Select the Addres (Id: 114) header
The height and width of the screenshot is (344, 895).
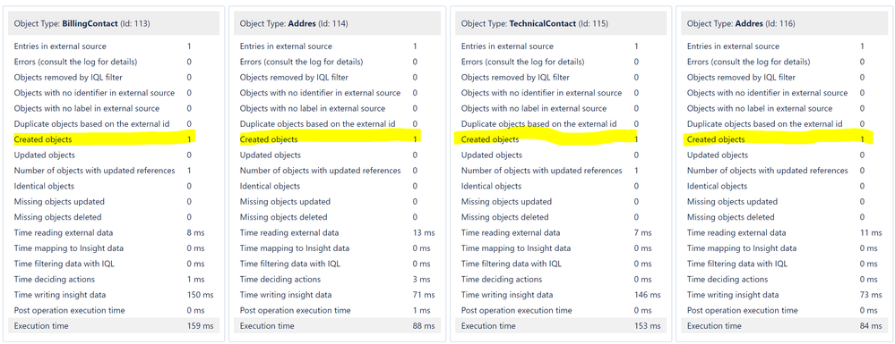coord(337,23)
